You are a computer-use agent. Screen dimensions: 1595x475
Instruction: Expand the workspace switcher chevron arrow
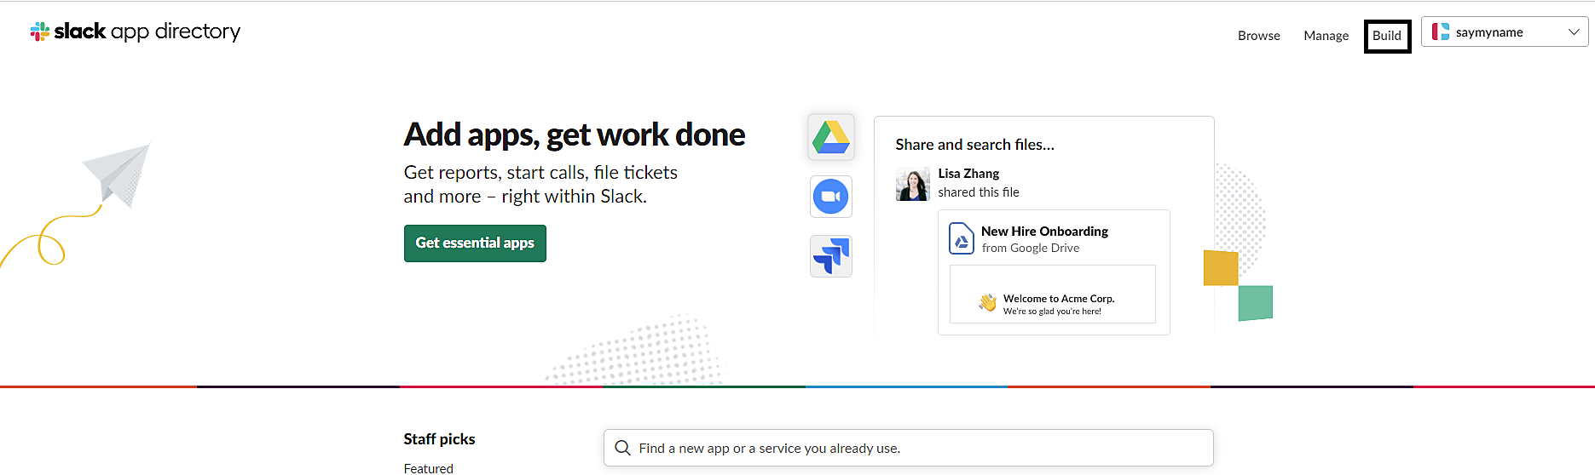pyautogui.click(x=1574, y=32)
